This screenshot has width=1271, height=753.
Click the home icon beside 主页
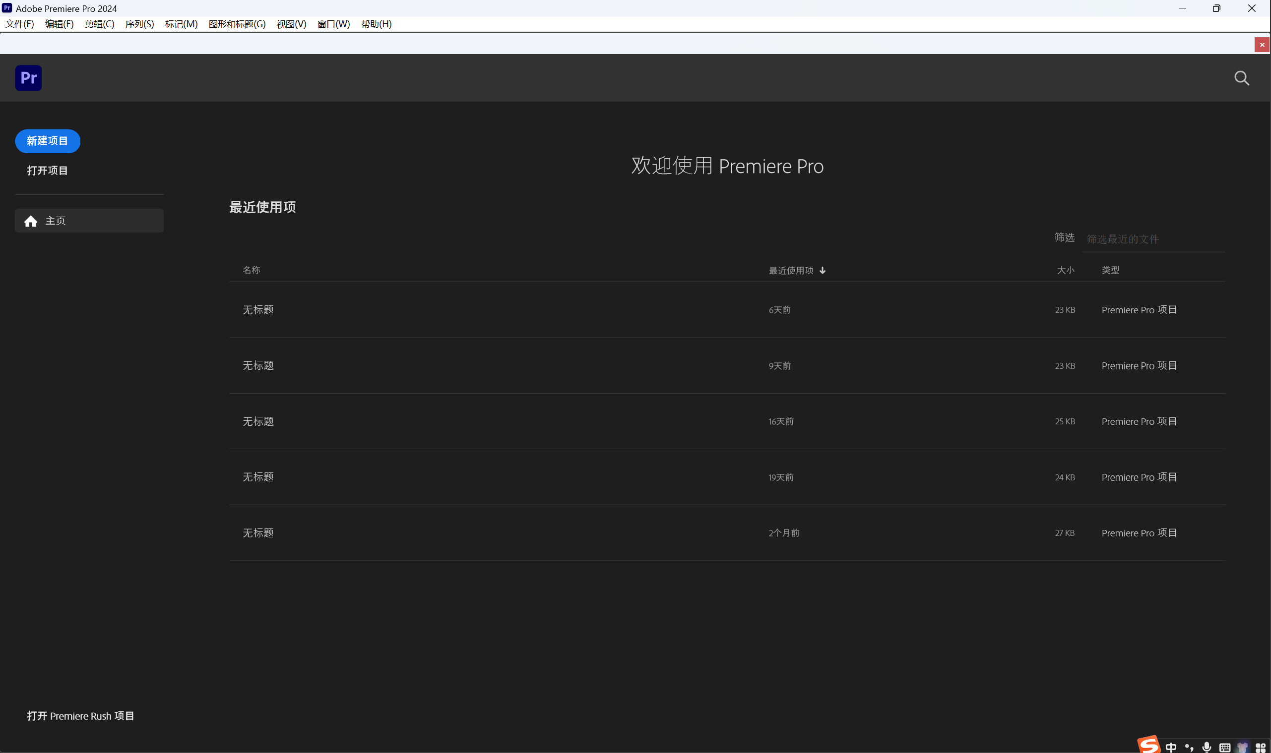[x=31, y=221]
